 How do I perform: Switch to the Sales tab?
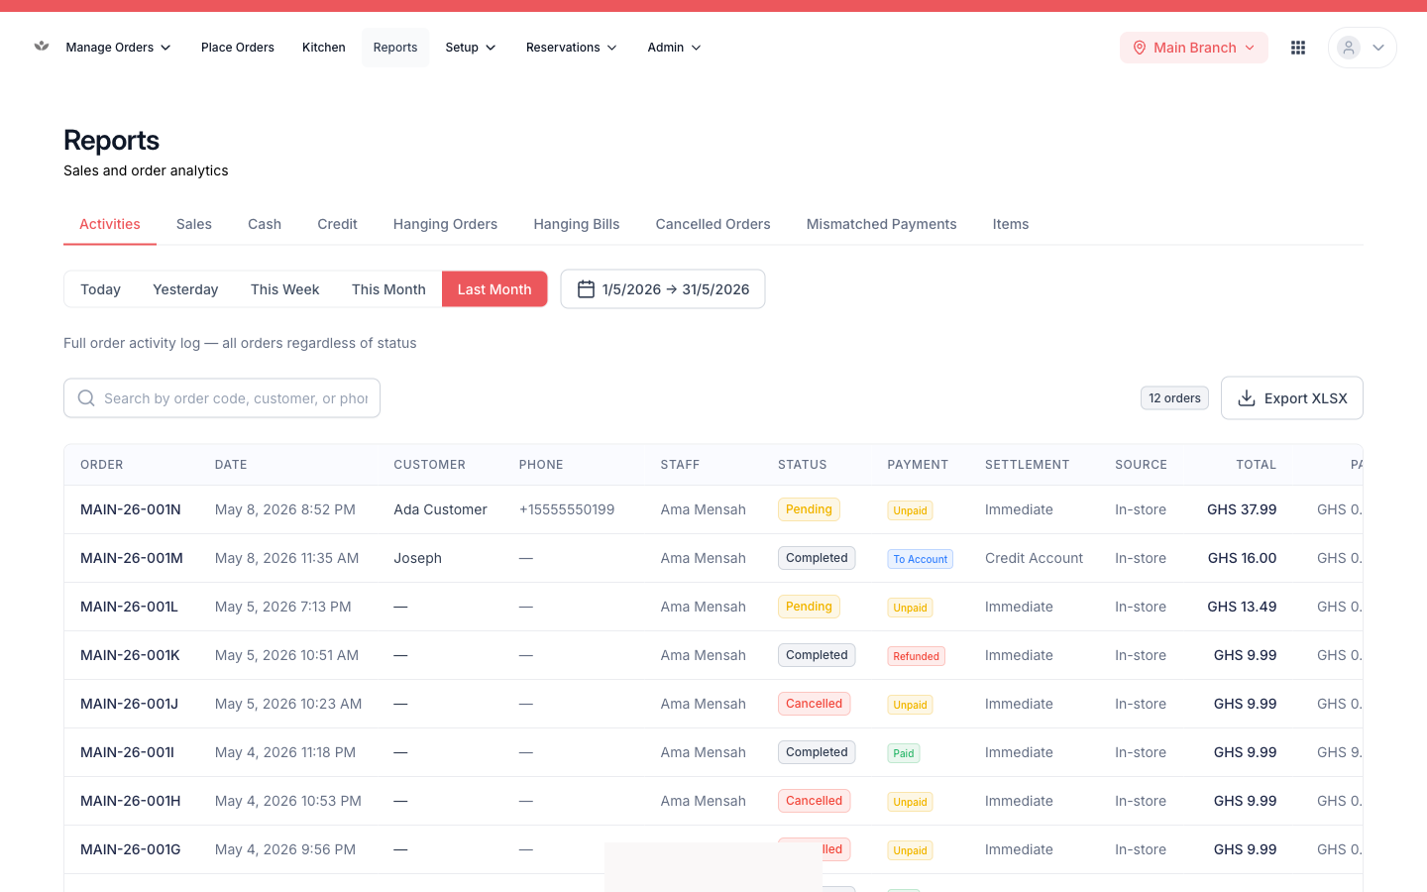click(194, 224)
